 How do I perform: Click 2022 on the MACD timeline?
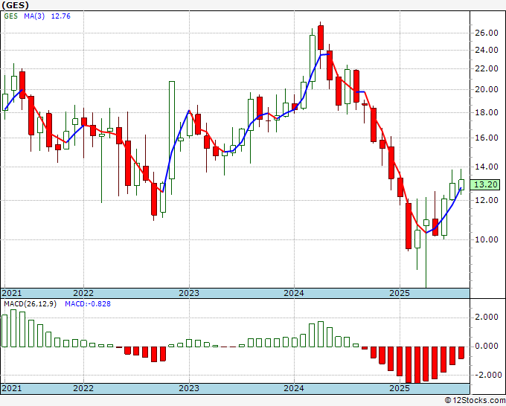click(83, 388)
